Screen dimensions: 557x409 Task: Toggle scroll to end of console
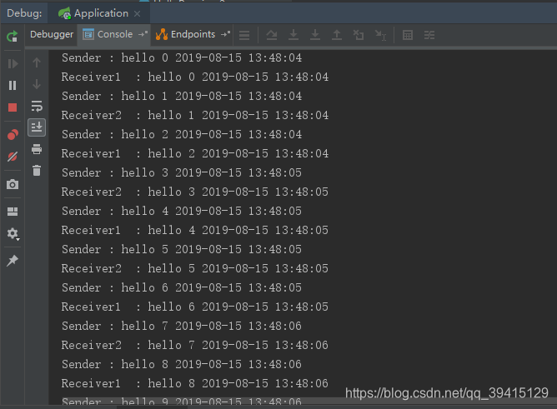click(x=37, y=127)
